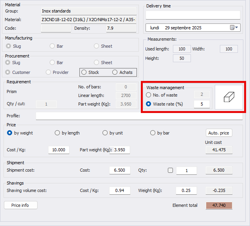
Task: Edit the shavings Weight (Kg) field
Action: point(186,190)
